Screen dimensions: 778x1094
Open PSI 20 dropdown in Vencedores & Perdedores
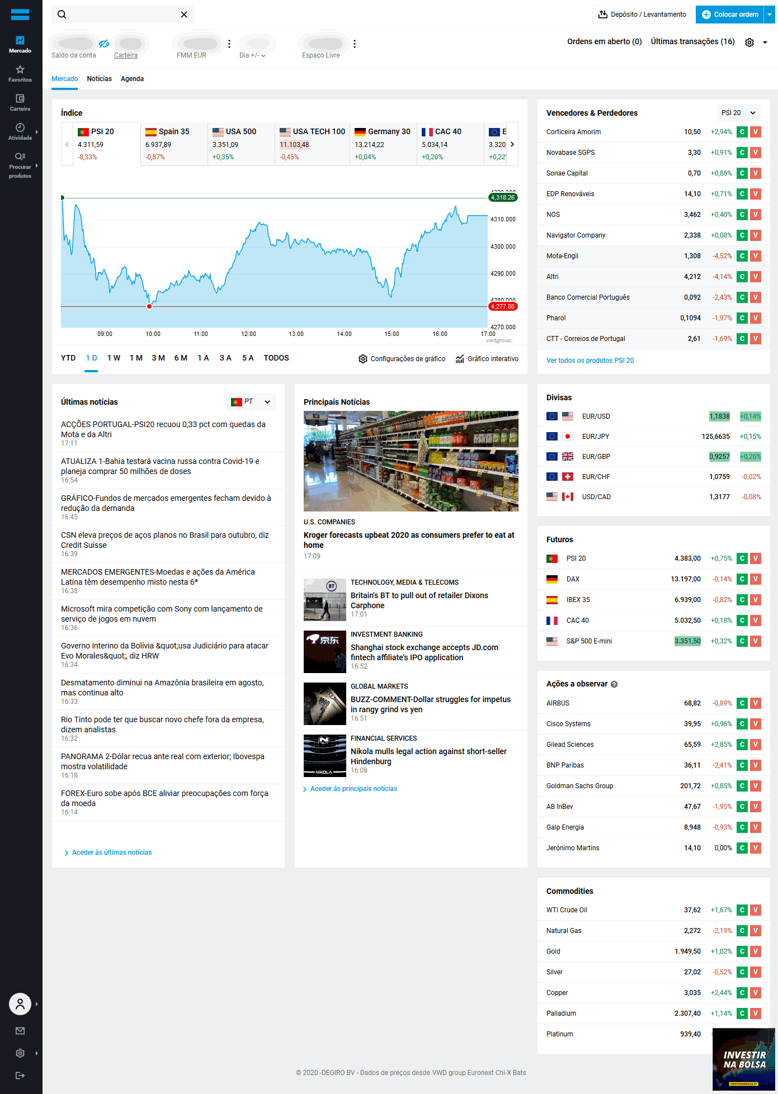[738, 113]
